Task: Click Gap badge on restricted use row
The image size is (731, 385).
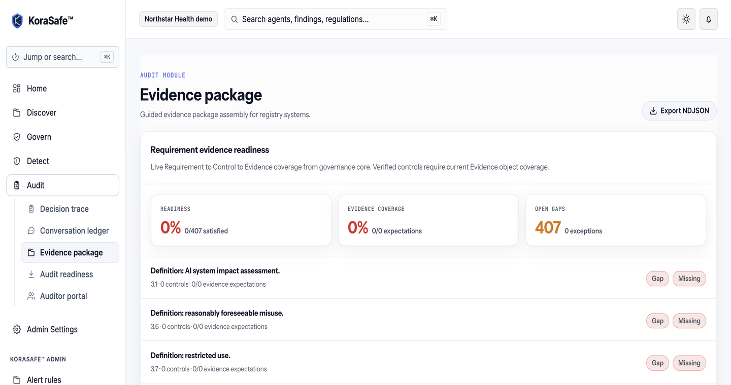Action: tap(657, 363)
